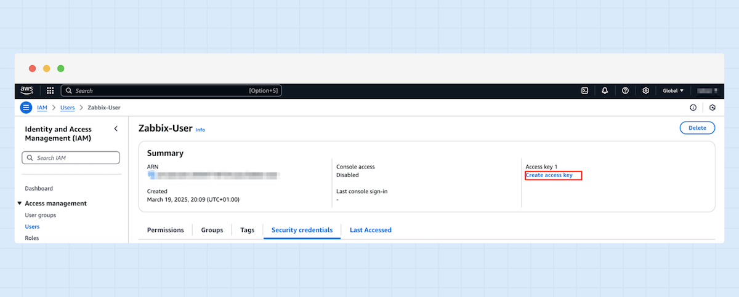Open the AWS home logo
The image size is (739, 297).
(26, 90)
